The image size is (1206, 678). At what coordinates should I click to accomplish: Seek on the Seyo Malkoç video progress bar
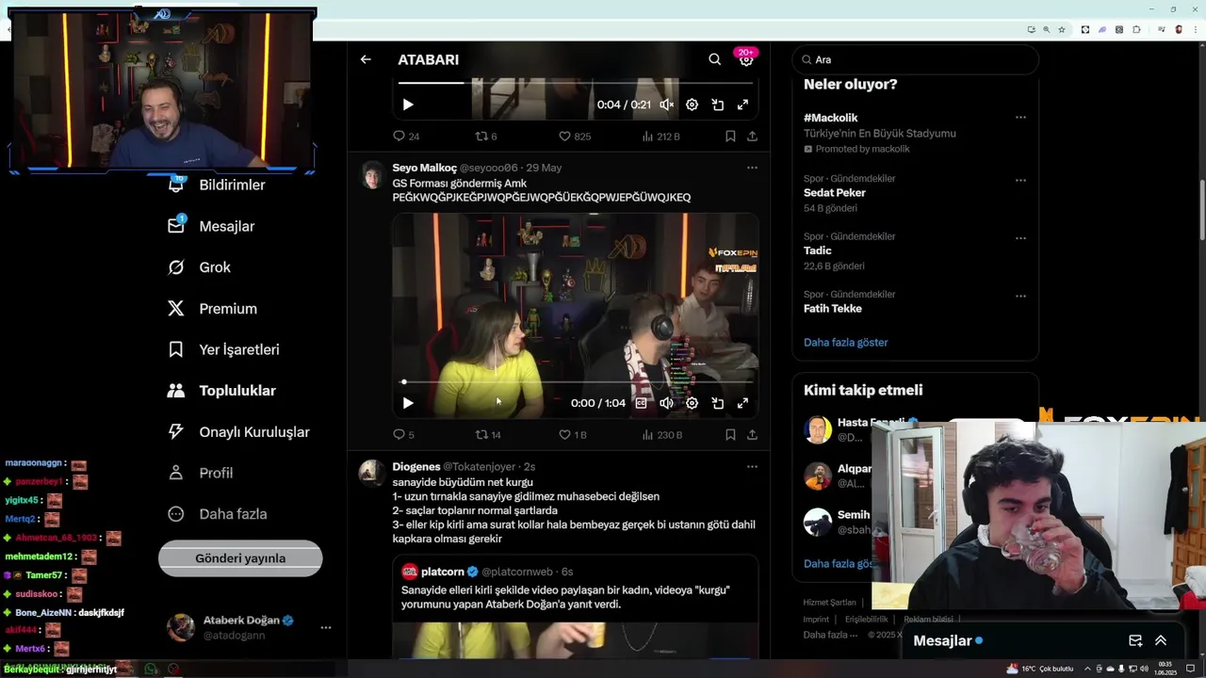click(577, 381)
